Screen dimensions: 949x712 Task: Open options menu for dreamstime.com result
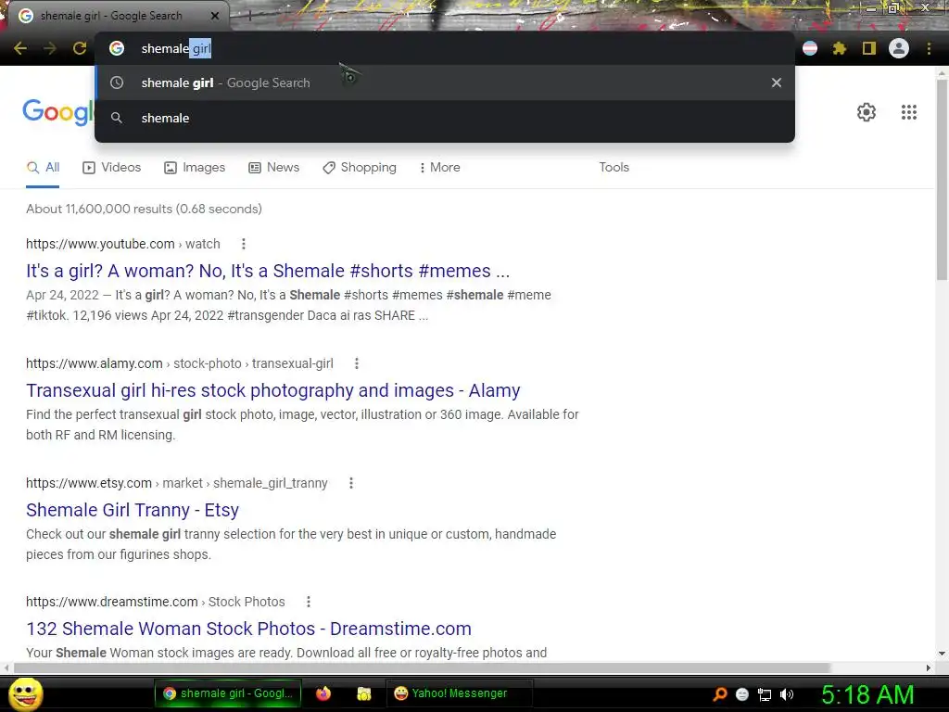[x=309, y=602]
